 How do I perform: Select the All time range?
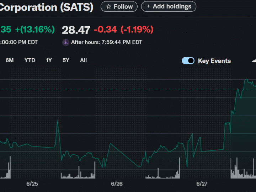coord(83,60)
